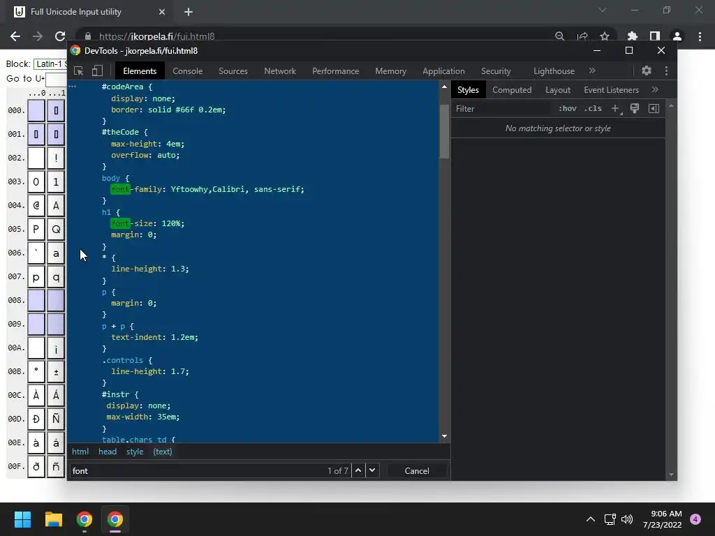
Task: Select the Styles tab
Action: click(468, 90)
